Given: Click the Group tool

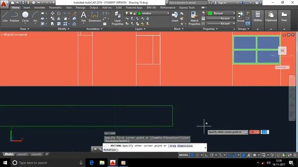Looking at the screenshot, I should click(241, 17).
